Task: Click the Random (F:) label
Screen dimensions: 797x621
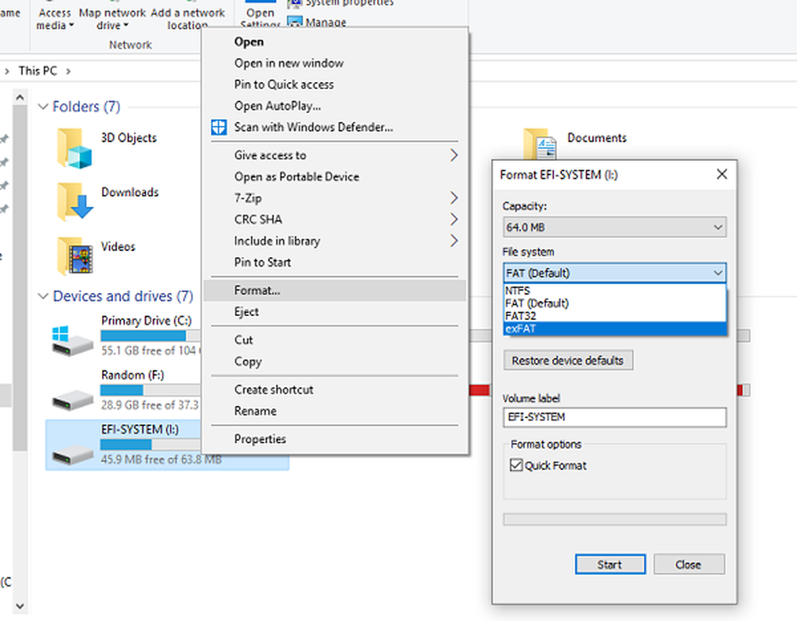Action: click(x=132, y=375)
